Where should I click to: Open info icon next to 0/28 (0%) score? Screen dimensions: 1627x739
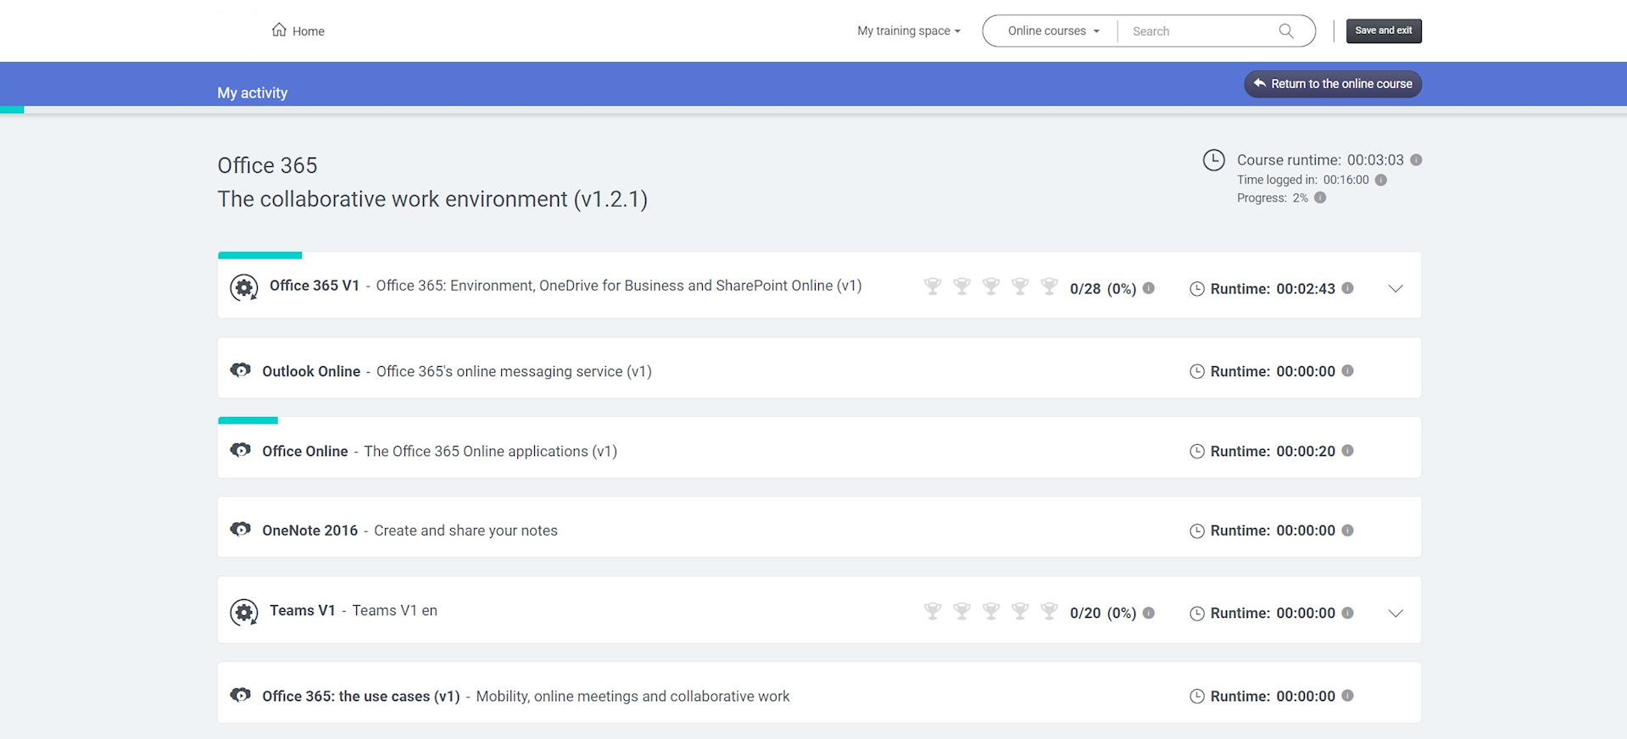pyautogui.click(x=1149, y=288)
